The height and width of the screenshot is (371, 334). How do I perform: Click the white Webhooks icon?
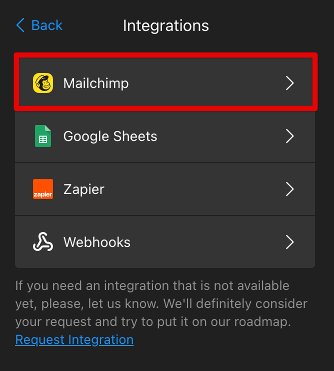pos(43,242)
